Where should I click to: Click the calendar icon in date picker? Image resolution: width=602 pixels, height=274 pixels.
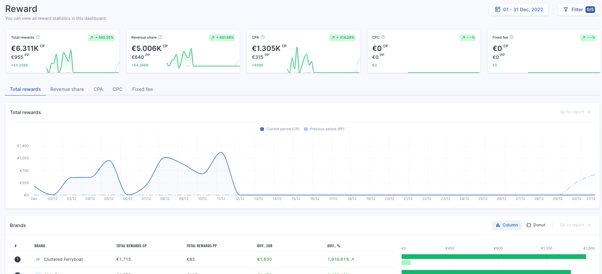point(497,10)
